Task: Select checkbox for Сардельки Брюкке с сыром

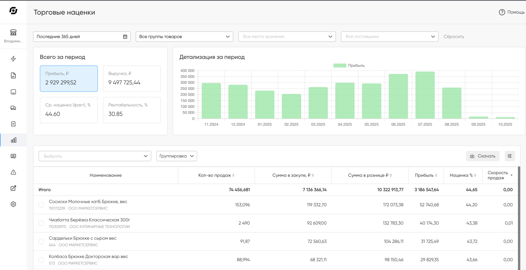Action: (x=41, y=242)
